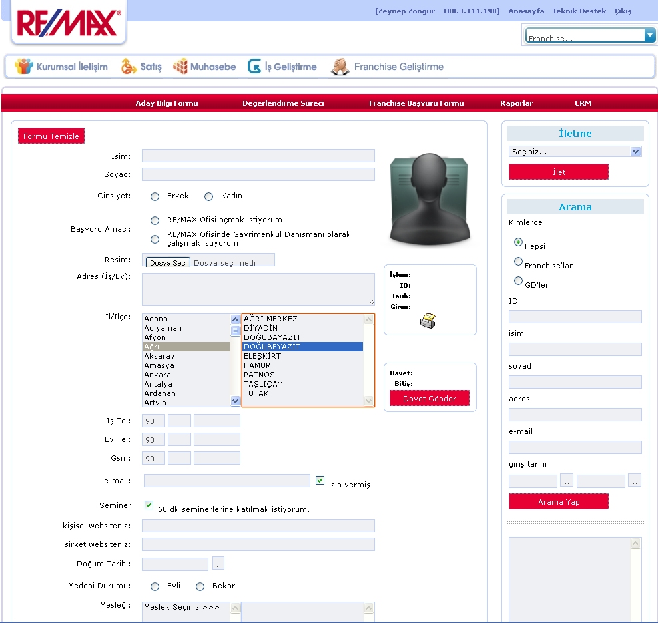This screenshot has height=623, width=658.
Task: Select Ankara in city list
Action: pos(186,375)
